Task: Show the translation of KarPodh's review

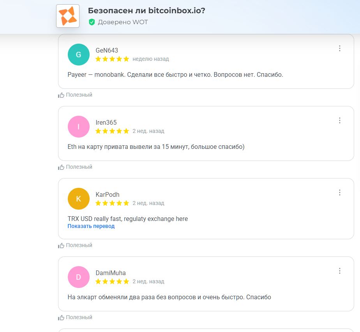Action: point(91,226)
